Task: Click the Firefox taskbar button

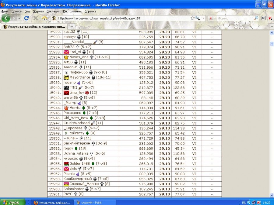Action: 52,203
